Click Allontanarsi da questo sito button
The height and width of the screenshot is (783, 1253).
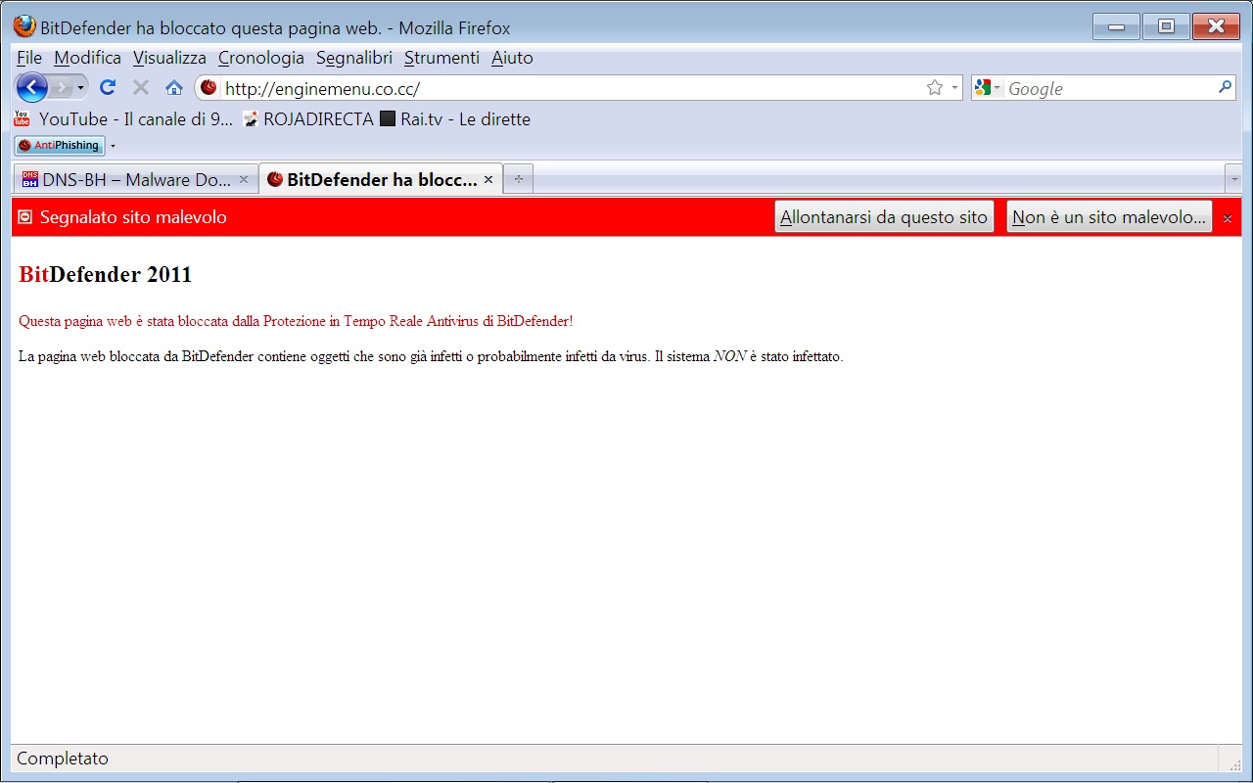(x=884, y=217)
